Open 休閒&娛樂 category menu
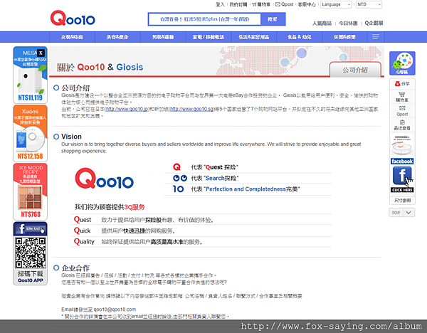Screen dimensions: 427x333 click(344, 37)
